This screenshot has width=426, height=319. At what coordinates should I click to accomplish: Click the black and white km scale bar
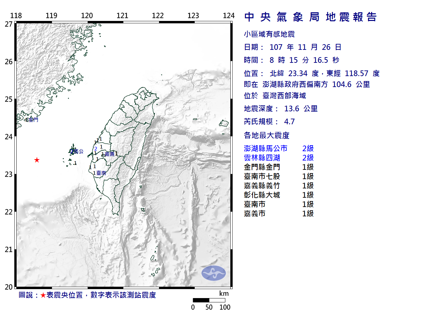209,300
